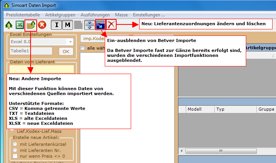The height and width of the screenshot is (163, 276).
Task: Click the red X Lieferantenzuordnungen icon
Action: tap(111, 25)
